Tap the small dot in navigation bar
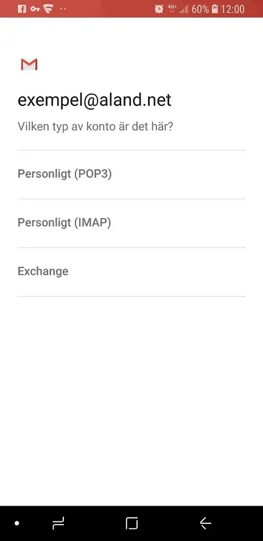The height and width of the screenshot is (541, 263). [x=16, y=523]
